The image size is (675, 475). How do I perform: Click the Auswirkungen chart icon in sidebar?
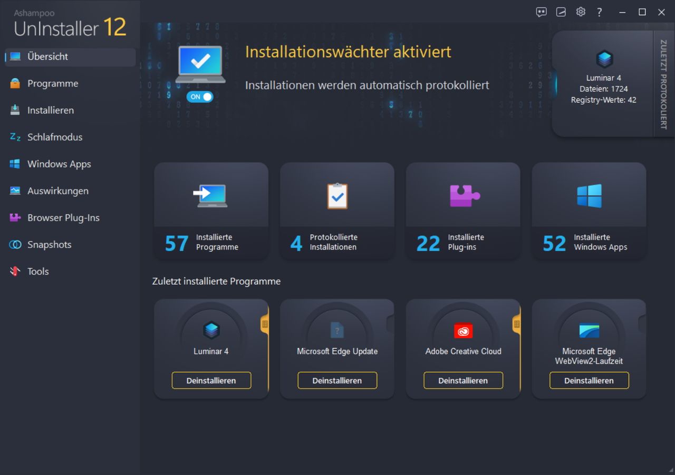(x=15, y=191)
